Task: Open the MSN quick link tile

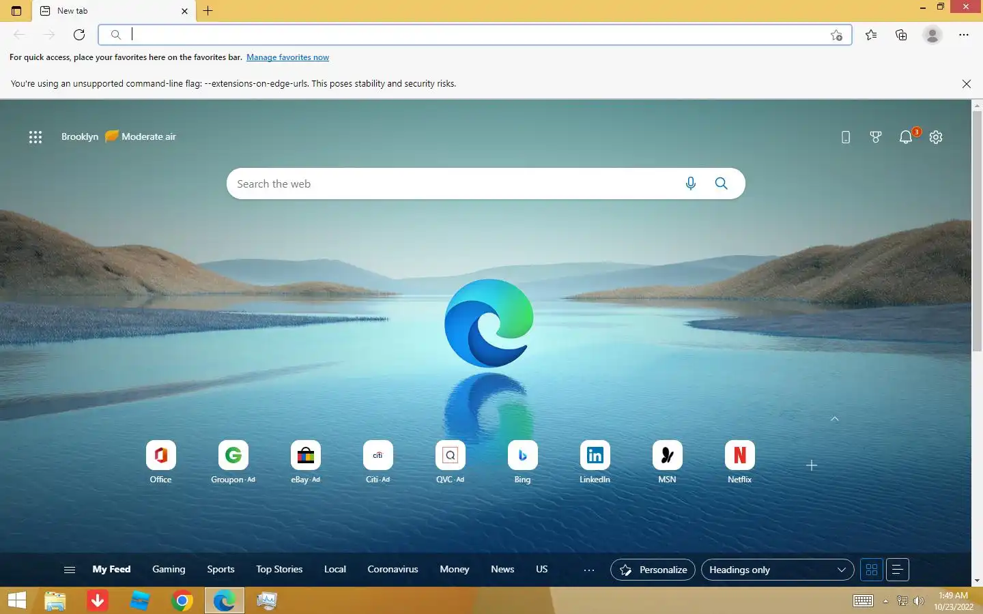Action: 668,463
